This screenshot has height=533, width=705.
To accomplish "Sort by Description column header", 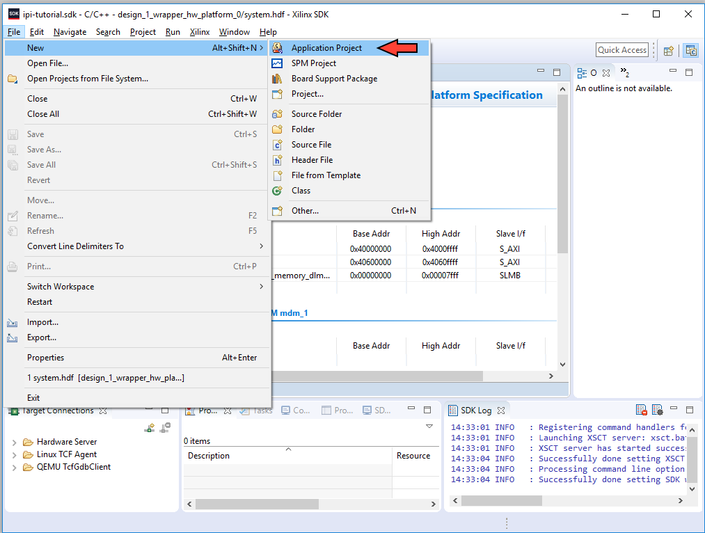I will [287, 456].
